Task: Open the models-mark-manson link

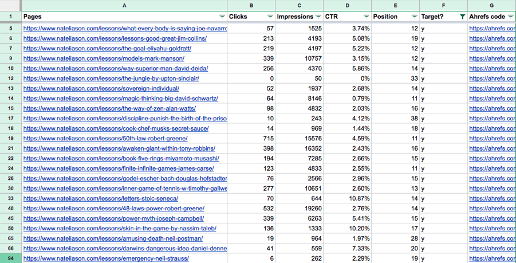Action: (x=104, y=58)
